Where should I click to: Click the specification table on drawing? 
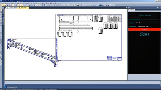(x=114, y=18)
